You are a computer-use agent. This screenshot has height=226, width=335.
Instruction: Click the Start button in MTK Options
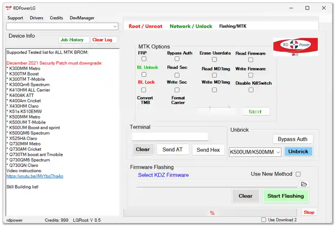pyautogui.click(x=256, y=112)
